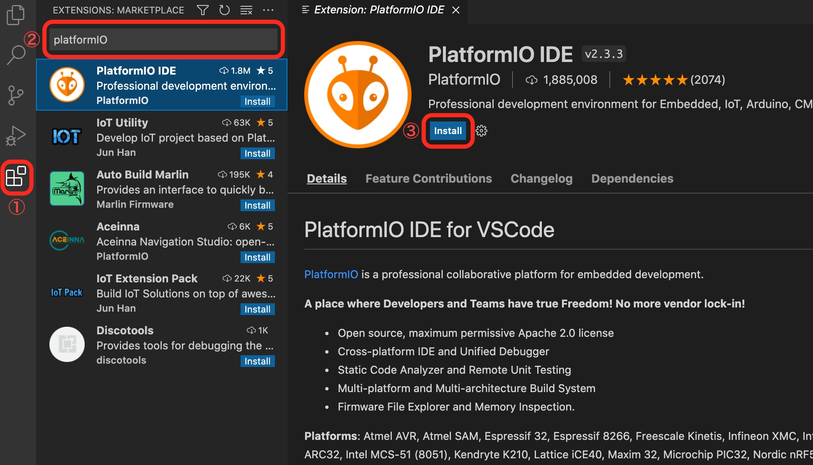Image resolution: width=813 pixels, height=465 pixels.
Task: Open more actions menu in Extensions panel
Action: (268, 10)
